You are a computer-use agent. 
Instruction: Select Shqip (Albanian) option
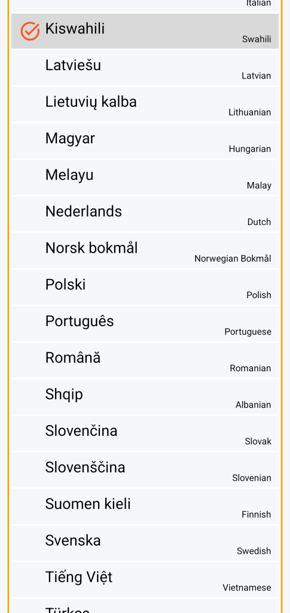click(x=145, y=397)
